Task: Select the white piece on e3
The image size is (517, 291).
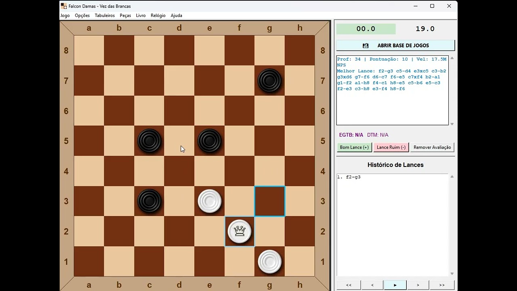Action: [209, 201]
